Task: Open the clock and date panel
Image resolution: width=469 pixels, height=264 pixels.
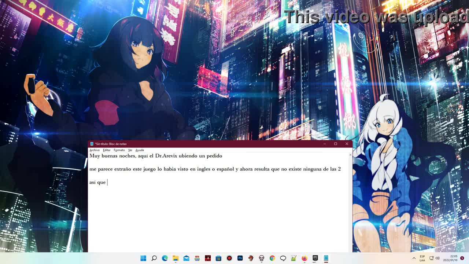Action: pyautogui.click(x=450, y=258)
